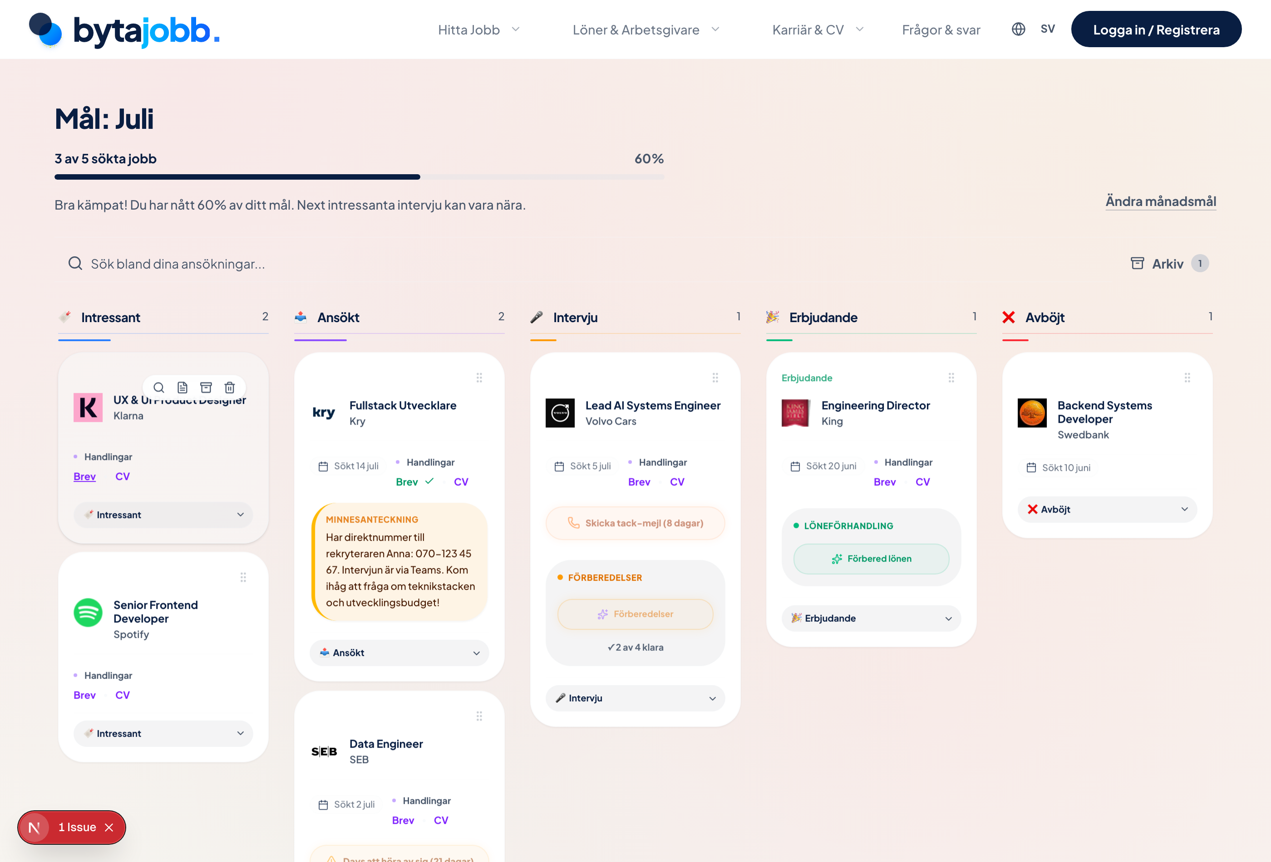The image size is (1271, 862).
Task: Click the Förberedelser button on the Volvo card
Action: coord(635,614)
